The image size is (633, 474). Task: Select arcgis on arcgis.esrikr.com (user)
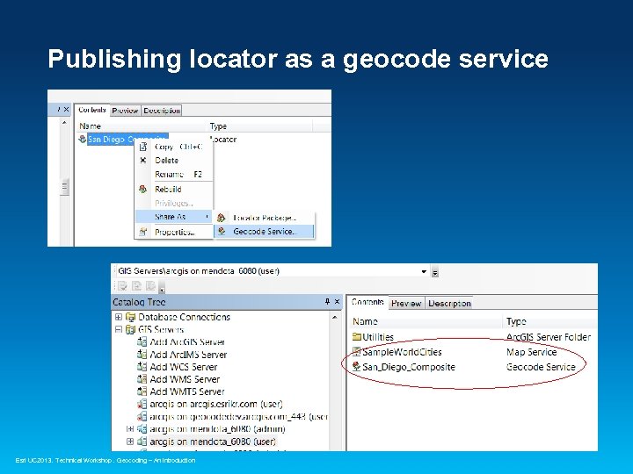coord(216,404)
